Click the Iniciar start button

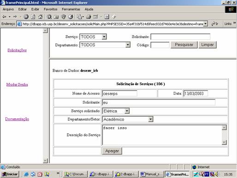10,174
